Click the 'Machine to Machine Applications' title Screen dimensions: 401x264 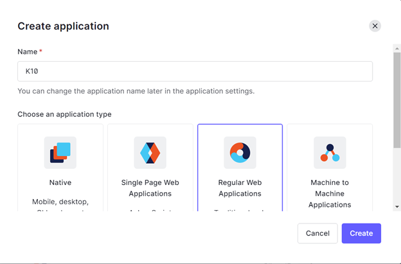330,193
